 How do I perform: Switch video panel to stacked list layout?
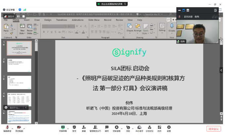tap(188, 10)
